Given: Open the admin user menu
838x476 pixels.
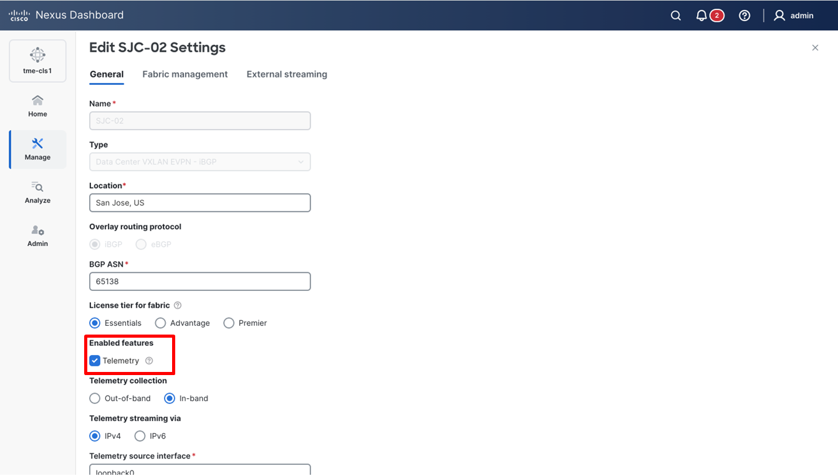Looking at the screenshot, I should coord(794,16).
